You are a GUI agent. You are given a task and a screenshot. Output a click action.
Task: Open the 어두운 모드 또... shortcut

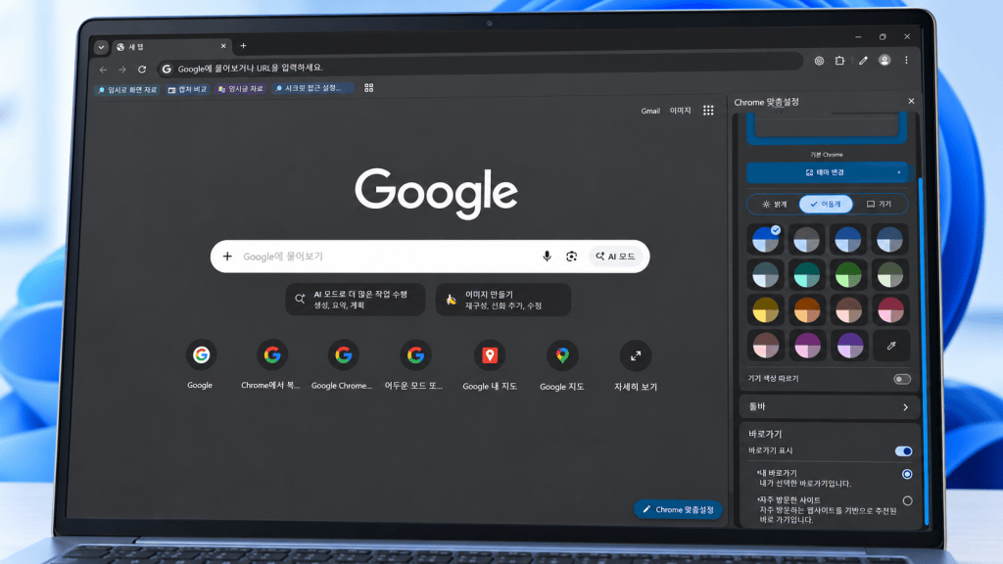pos(415,365)
